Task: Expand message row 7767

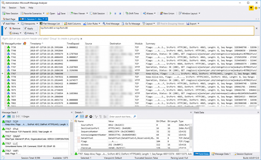Action: coord(6,74)
